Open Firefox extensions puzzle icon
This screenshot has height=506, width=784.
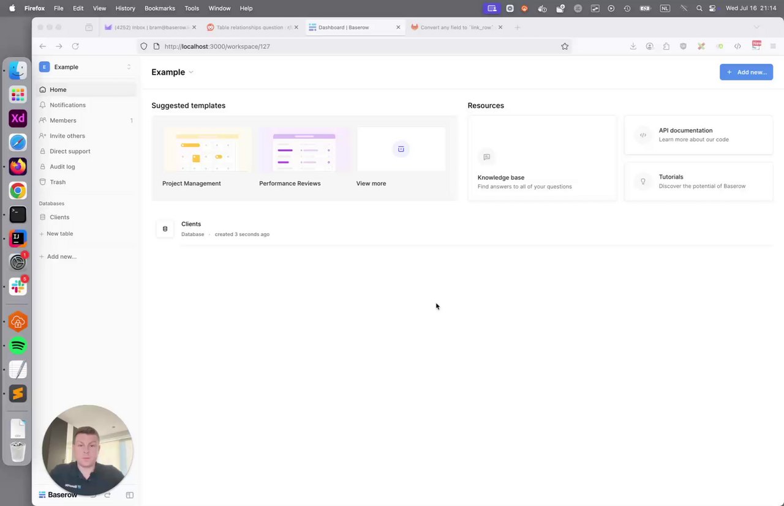(x=666, y=46)
